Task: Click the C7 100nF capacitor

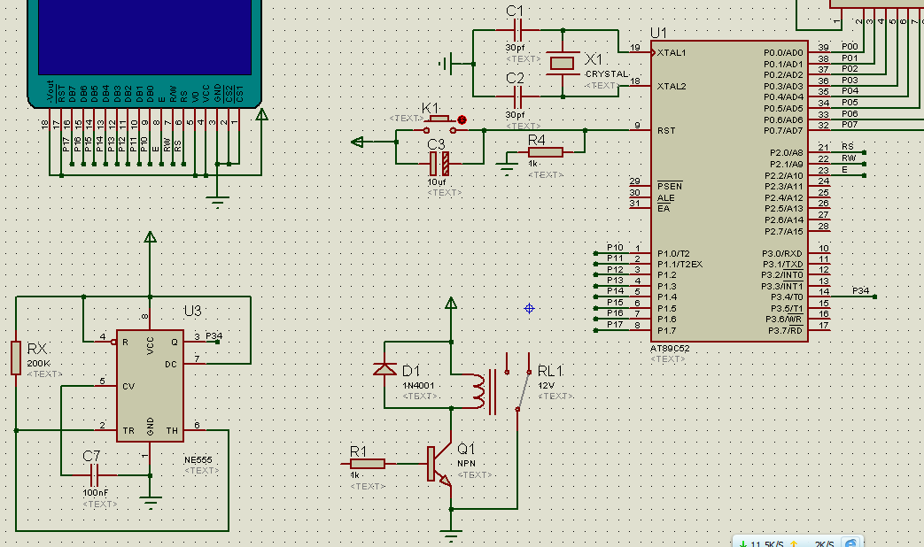Action: (94, 474)
